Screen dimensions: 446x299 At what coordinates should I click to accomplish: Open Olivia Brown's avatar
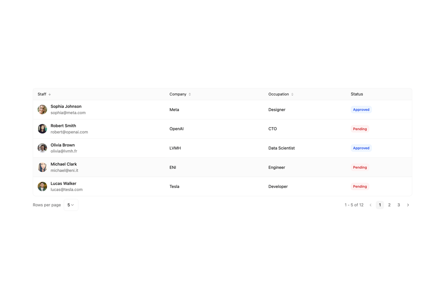coord(43,148)
